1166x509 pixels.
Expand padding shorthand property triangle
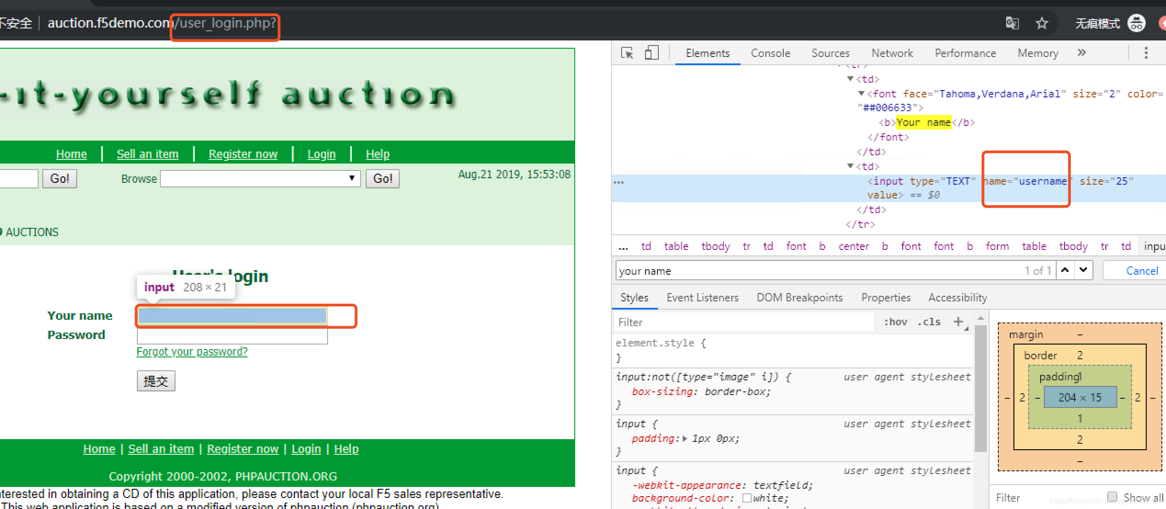pos(685,439)
